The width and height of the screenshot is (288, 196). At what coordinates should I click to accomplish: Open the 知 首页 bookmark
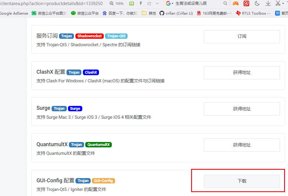tap(281, 13)
